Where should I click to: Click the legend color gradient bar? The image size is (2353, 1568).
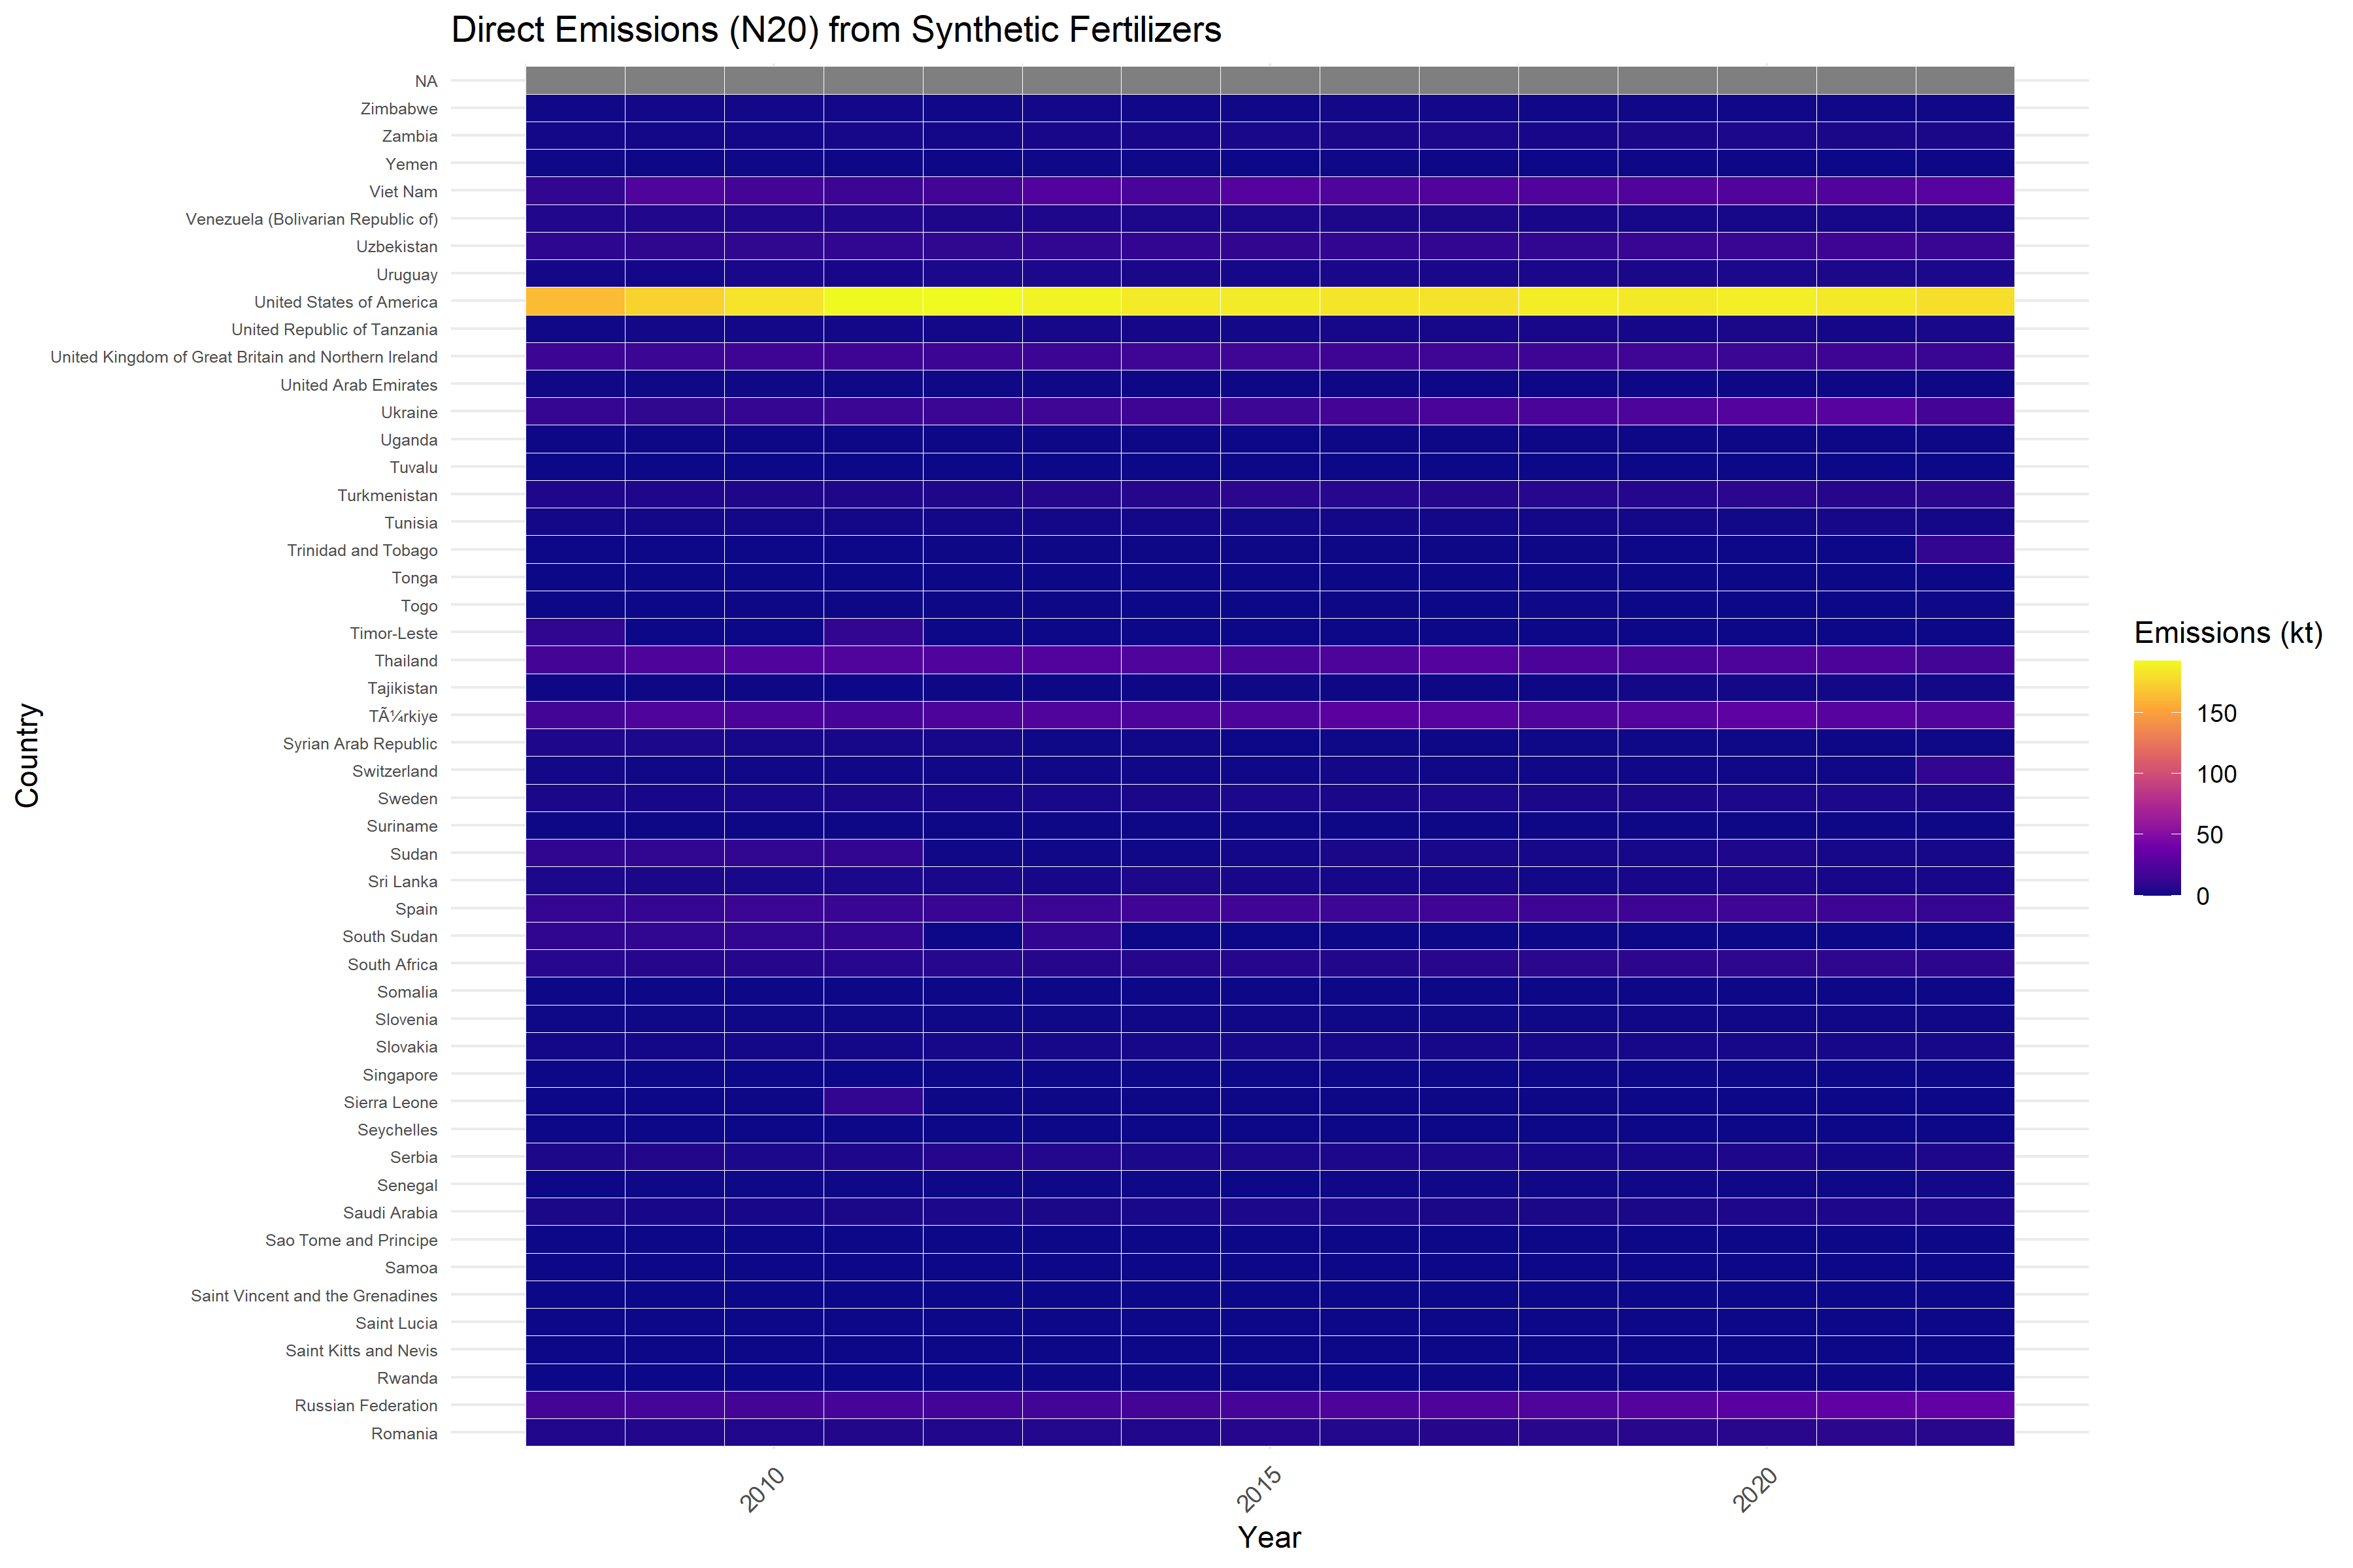click(2157, 778)
